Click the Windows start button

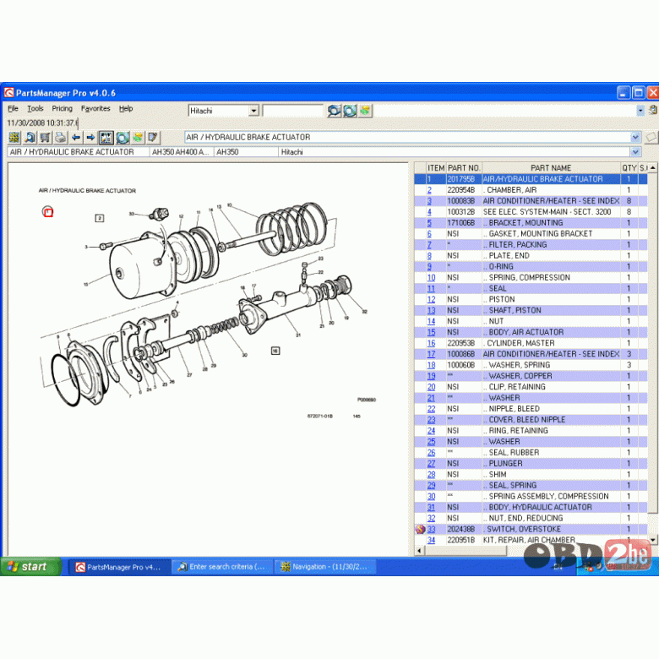click(x=31, y=567)
